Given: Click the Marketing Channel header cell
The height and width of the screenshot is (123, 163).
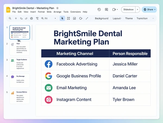Looking at the screenshot, I should 75,53.
